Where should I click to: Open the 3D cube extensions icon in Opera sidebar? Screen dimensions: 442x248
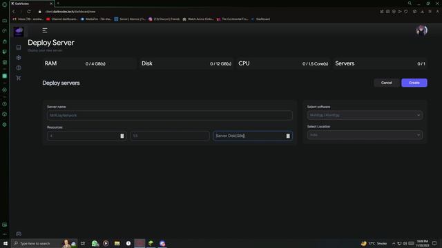point(5,114)
